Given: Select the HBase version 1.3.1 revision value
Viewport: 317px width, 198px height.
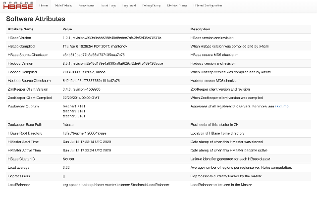Looking at the screenshot, I should coord(112,38).
